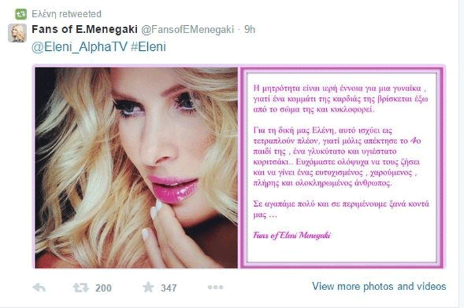Favorite the tweet with the star icon
This screenshot has height=308, width=464.
148,287
